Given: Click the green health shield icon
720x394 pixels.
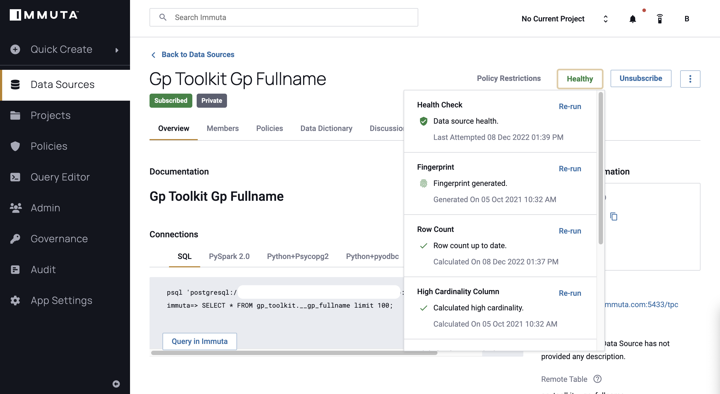Looking at the screenshot, I should [423, 121].
